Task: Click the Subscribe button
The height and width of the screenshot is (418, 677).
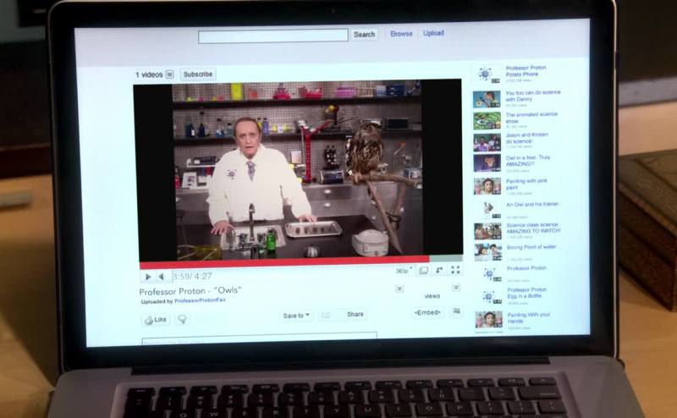Action: [198, 74]
